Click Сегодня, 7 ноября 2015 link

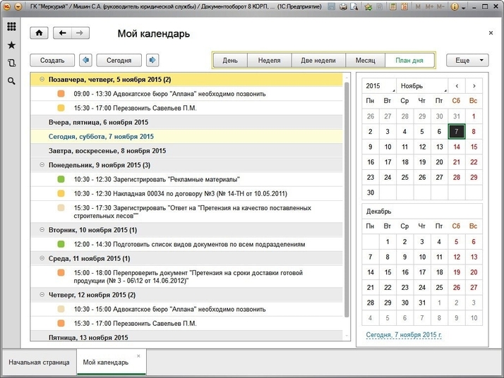[x=403, y=334]
